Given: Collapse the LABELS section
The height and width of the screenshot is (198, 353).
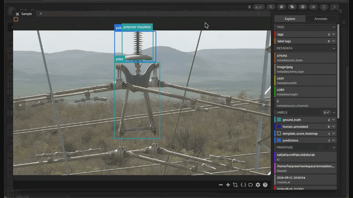Looking at the screenshot, I should [334, 112].
